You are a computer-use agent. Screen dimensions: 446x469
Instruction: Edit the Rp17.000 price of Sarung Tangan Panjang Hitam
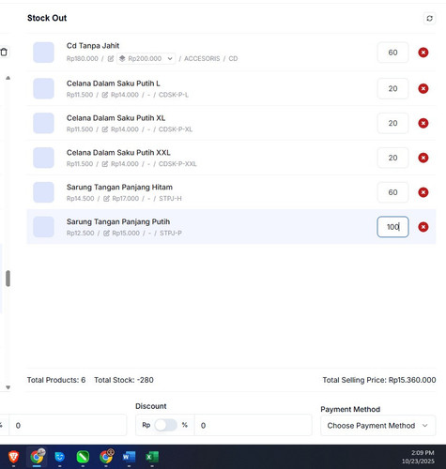(106, 199)
